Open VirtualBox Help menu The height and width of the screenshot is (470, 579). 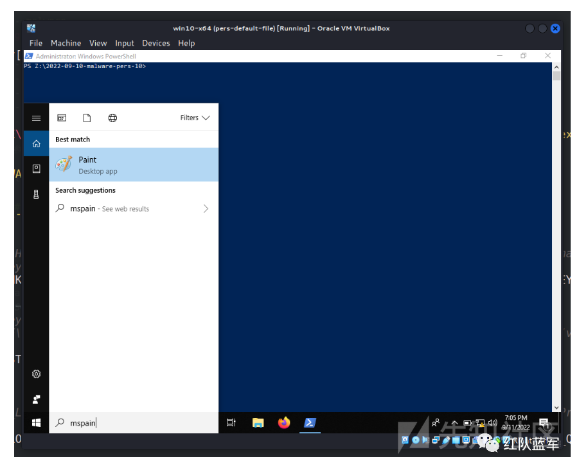186,43
